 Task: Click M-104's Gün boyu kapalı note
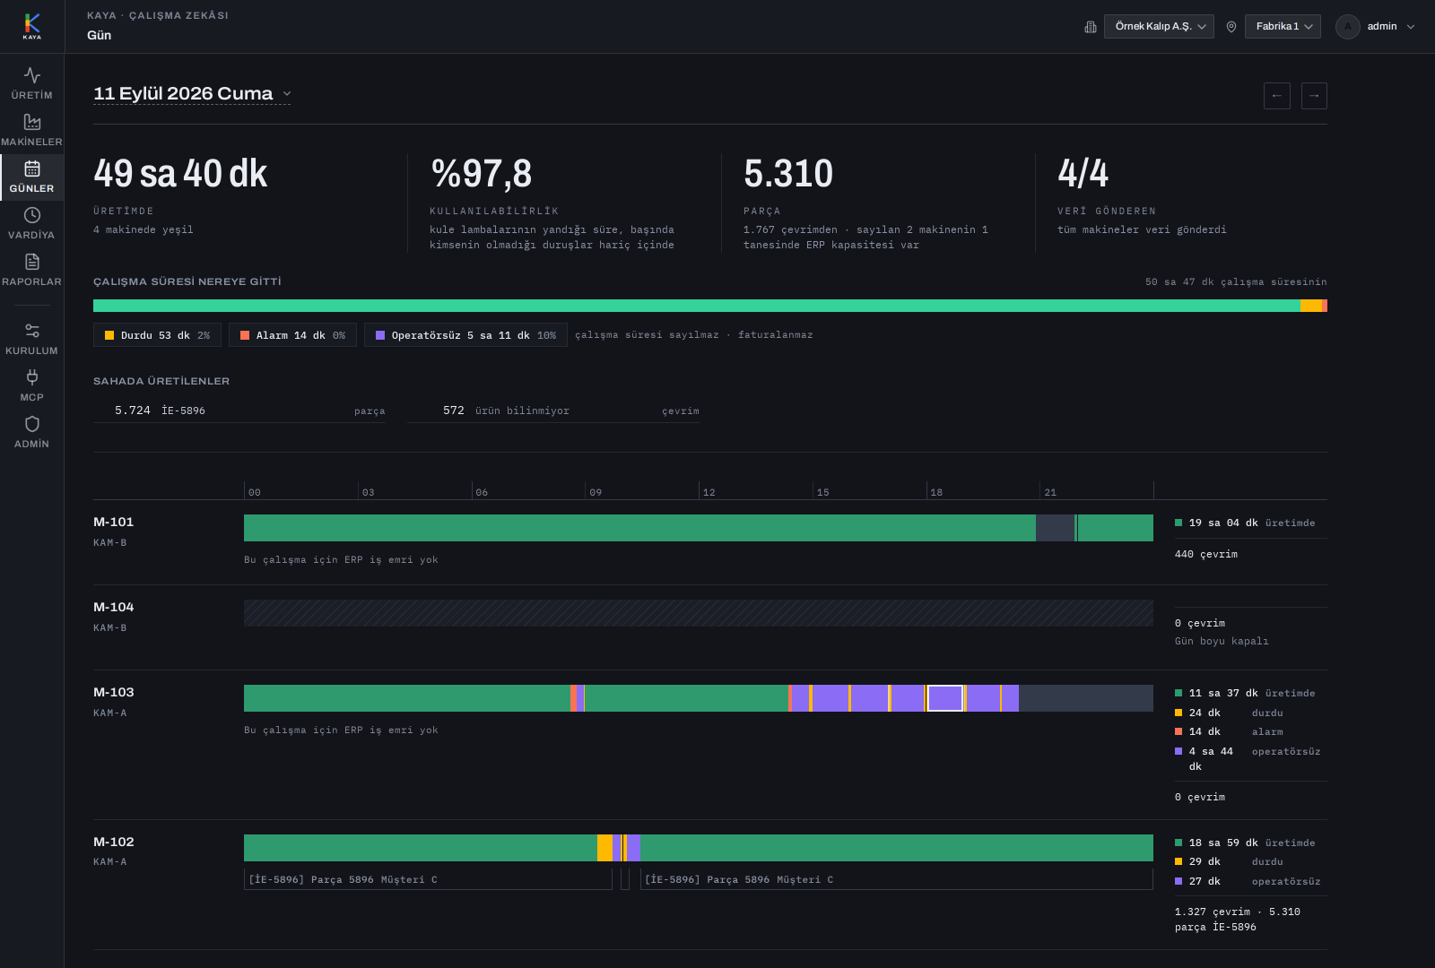click(x=1222, y=641)
